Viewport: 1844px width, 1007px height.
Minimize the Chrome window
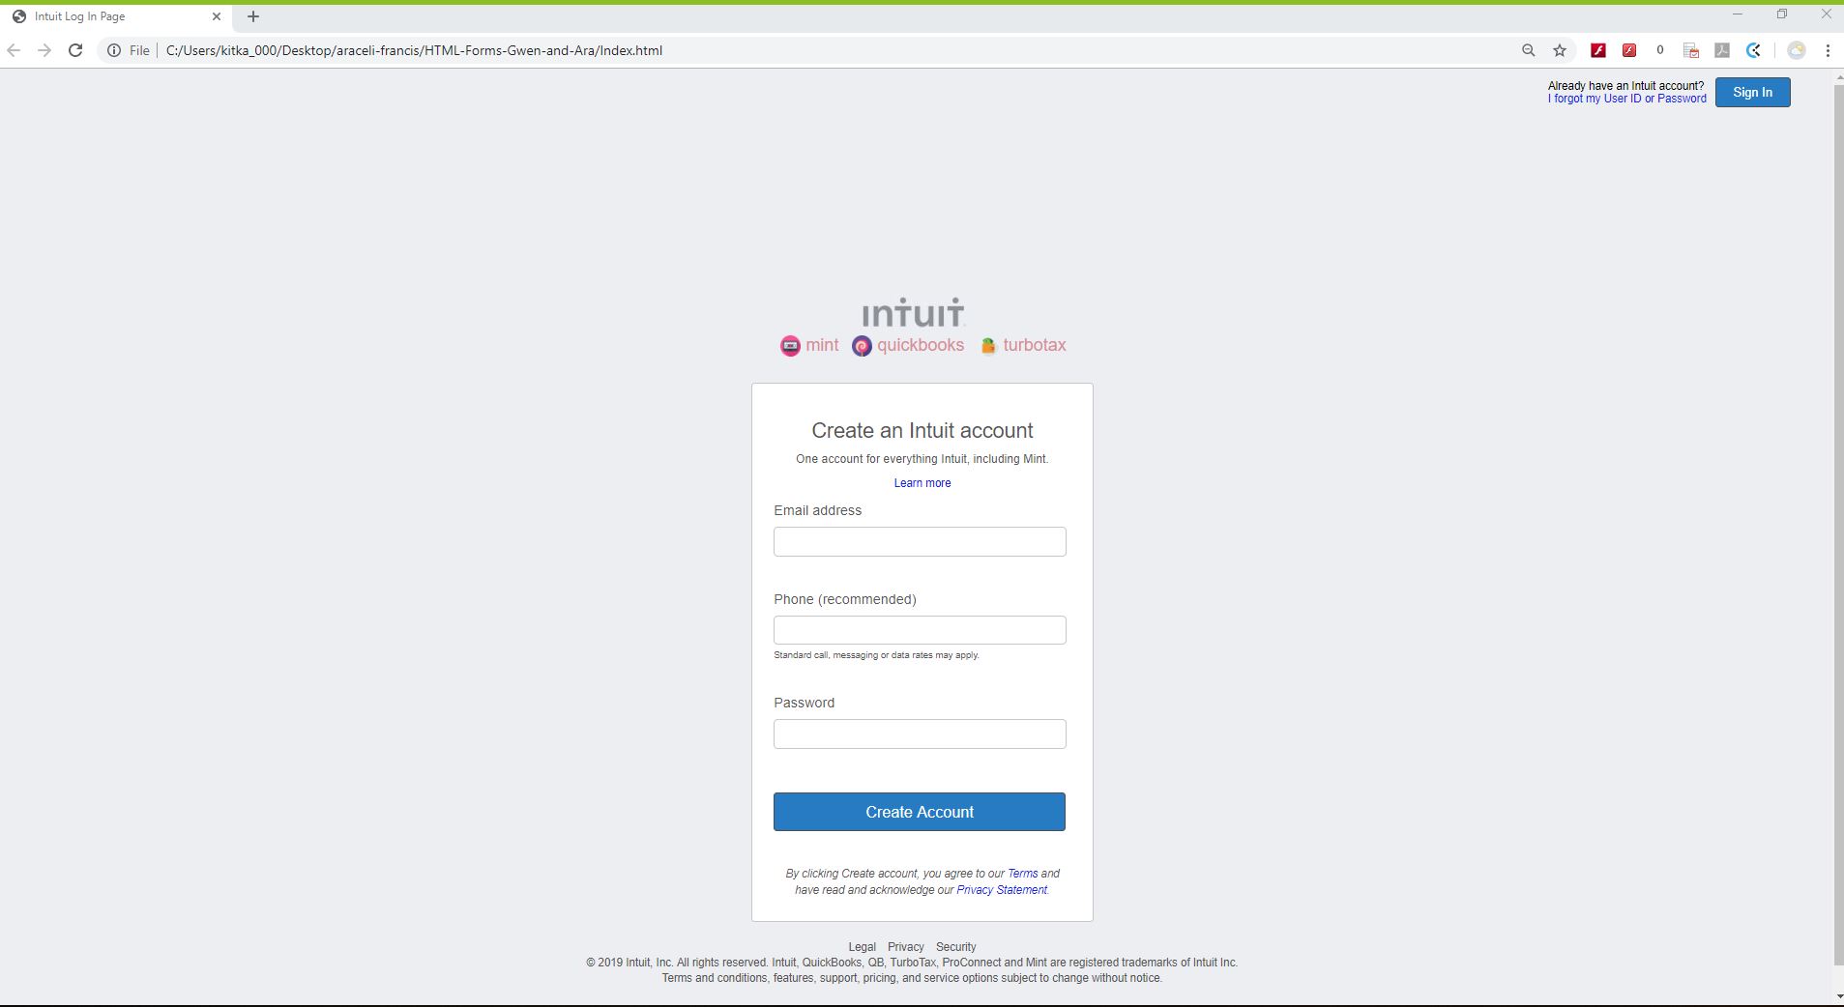click(x=1737, y=14)
